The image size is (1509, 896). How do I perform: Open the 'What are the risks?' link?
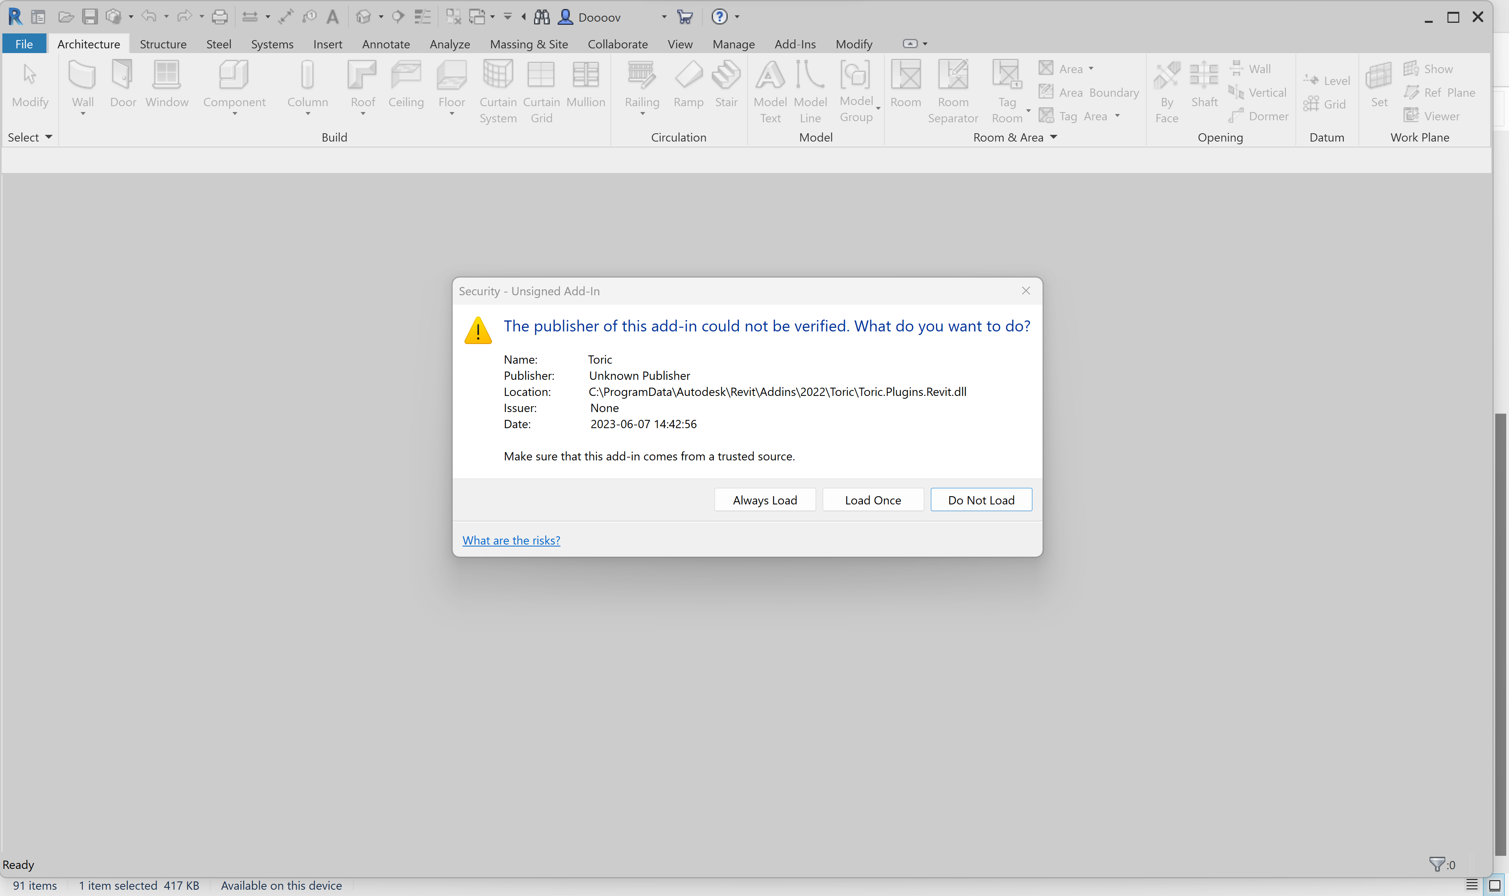click(511, 540)
